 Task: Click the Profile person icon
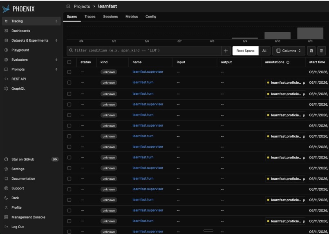(6, 207)
